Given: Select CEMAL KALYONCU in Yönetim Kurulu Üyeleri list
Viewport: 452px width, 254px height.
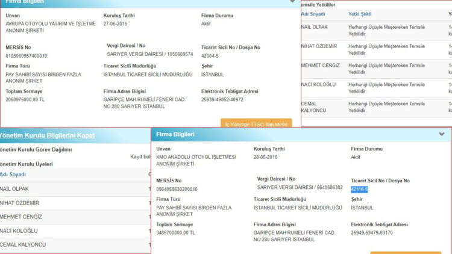Looking at the screenshot, I should (x=23, y=245).
